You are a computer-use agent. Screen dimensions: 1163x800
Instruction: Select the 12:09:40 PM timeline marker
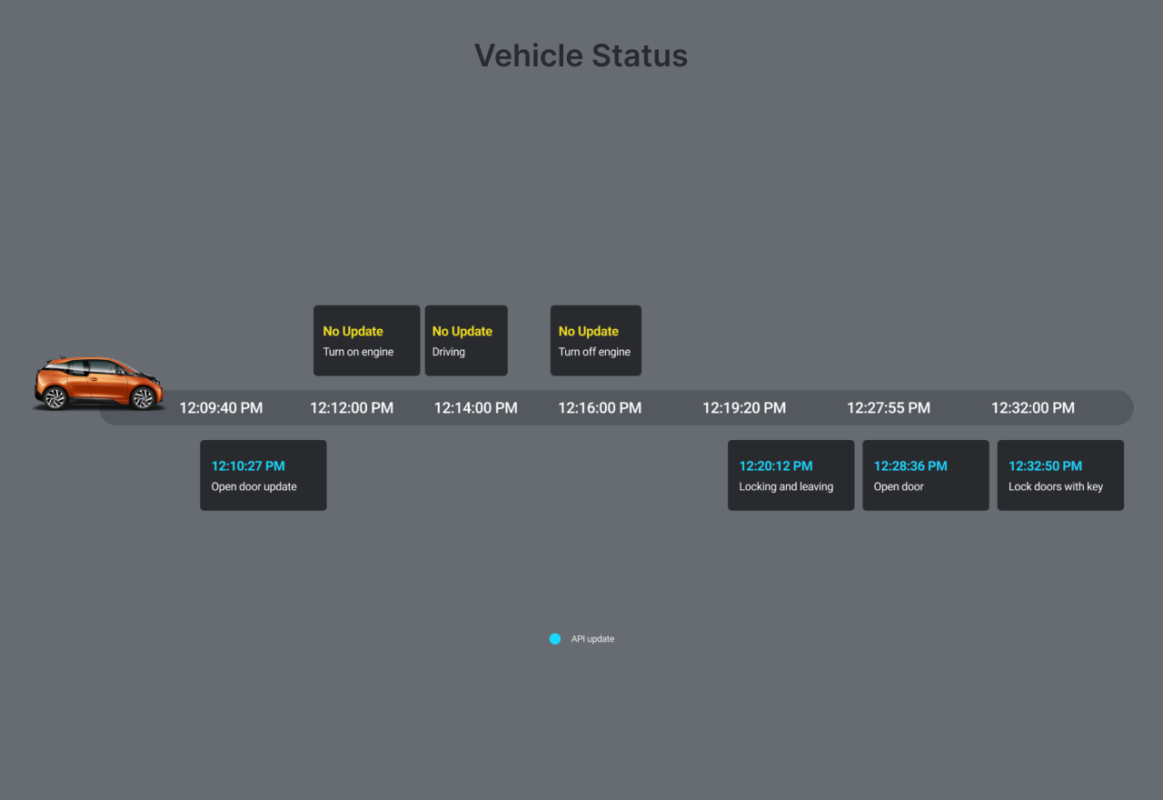click(x=221, y=408)
